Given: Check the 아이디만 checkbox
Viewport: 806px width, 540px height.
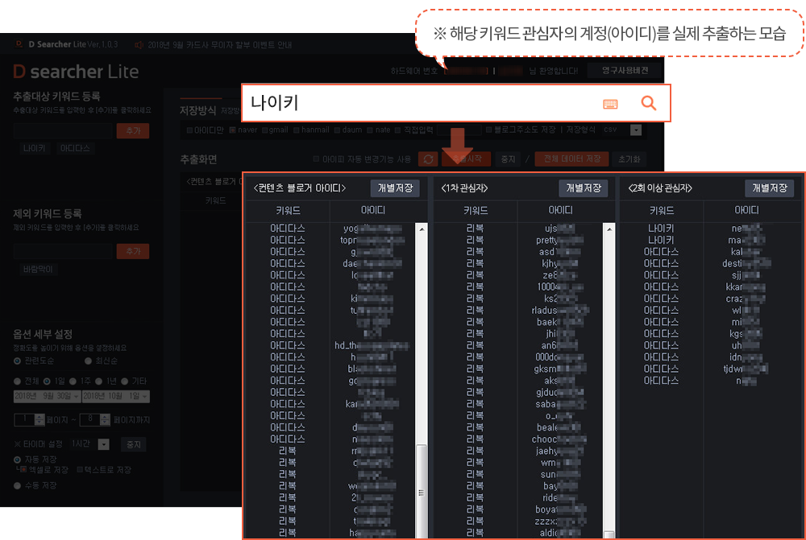Looking at the screenshot, I should (189, 130).
